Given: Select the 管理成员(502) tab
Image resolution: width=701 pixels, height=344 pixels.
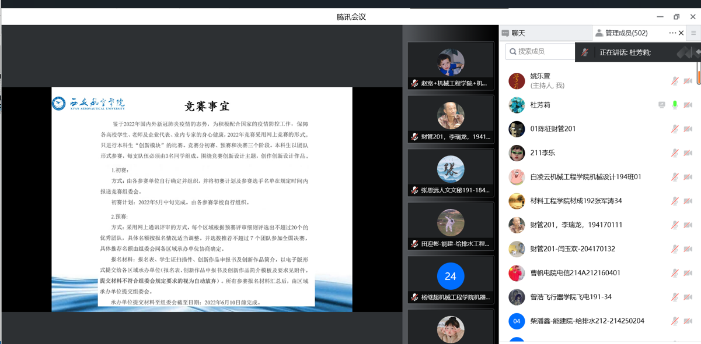Looking at the screenshot, I should pos(626,33).
